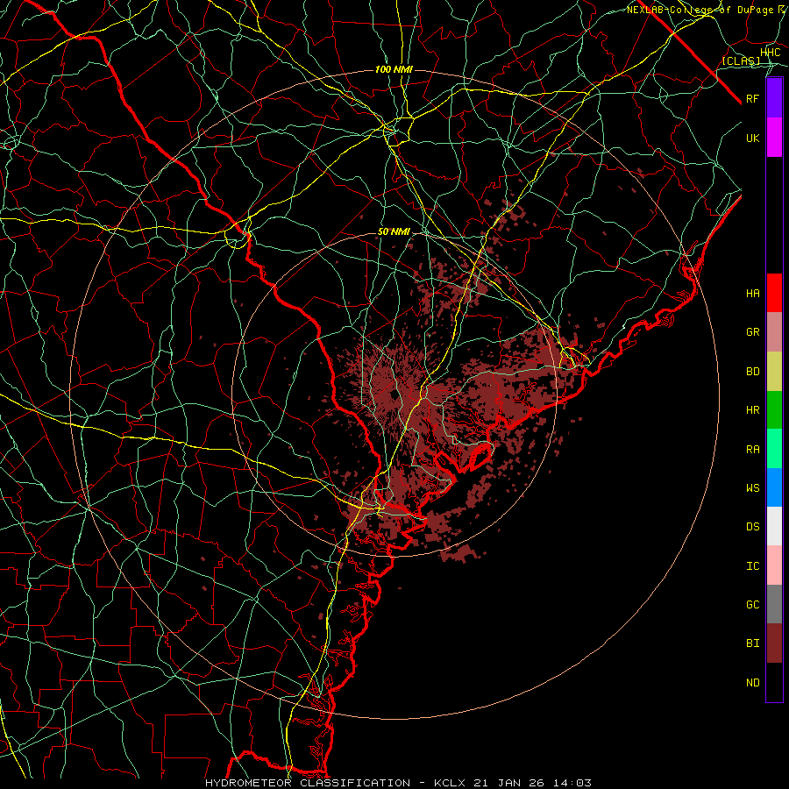The image size is (789, 789).
Task: Click the red HA color swatch
Action: [x=774, y=293]
